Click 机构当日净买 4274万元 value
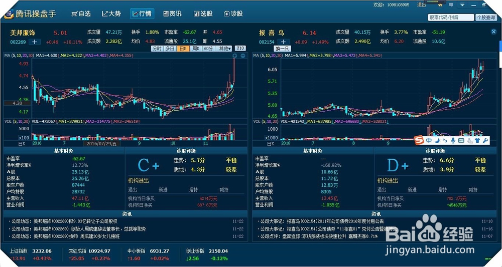 coord(208,199)
